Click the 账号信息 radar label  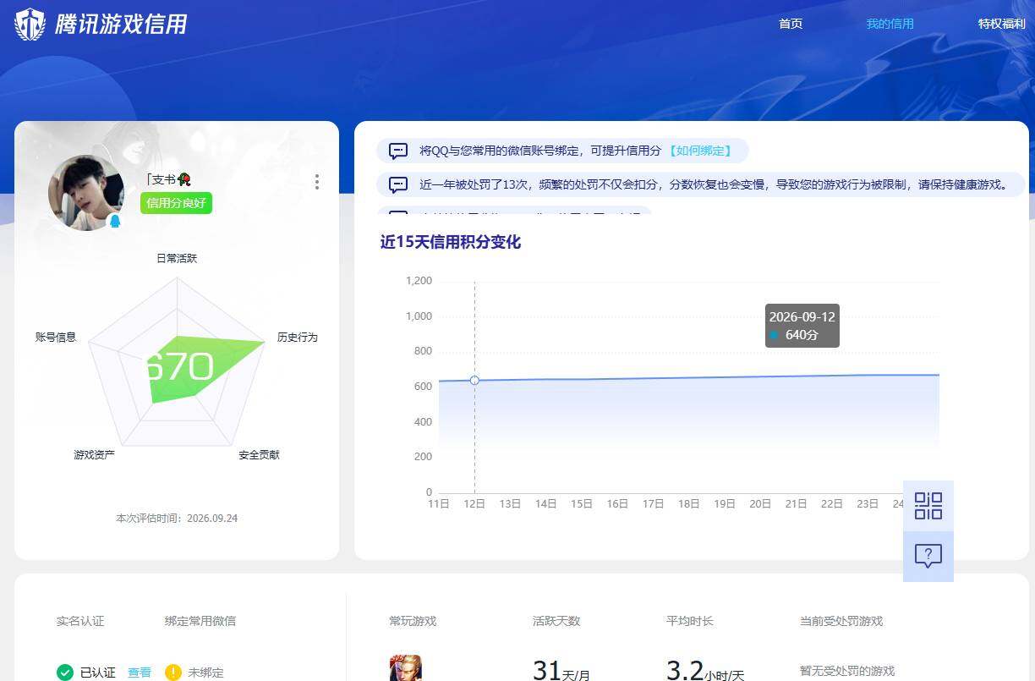point(56,337)
